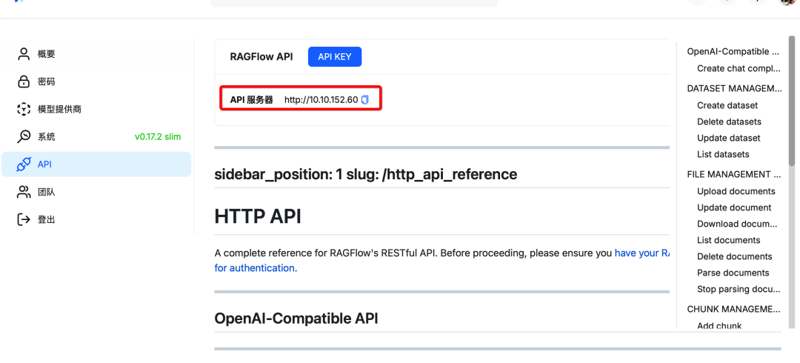This screenshot has width=800, height=363.
Task: Click the RAGFlow API title text
Action: [261, 56]
